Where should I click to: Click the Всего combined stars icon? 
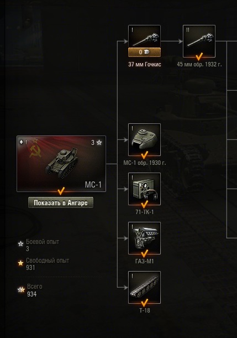pos(21,289)
